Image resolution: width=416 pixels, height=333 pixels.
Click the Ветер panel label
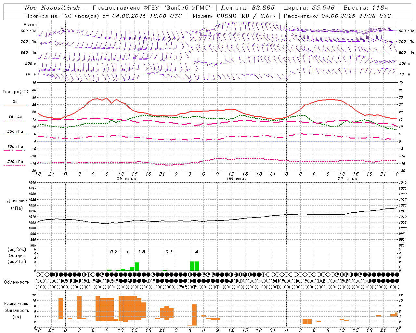30,25
